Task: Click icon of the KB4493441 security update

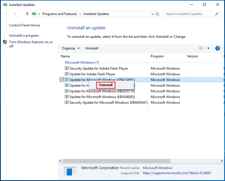Action: pos(67,102)
